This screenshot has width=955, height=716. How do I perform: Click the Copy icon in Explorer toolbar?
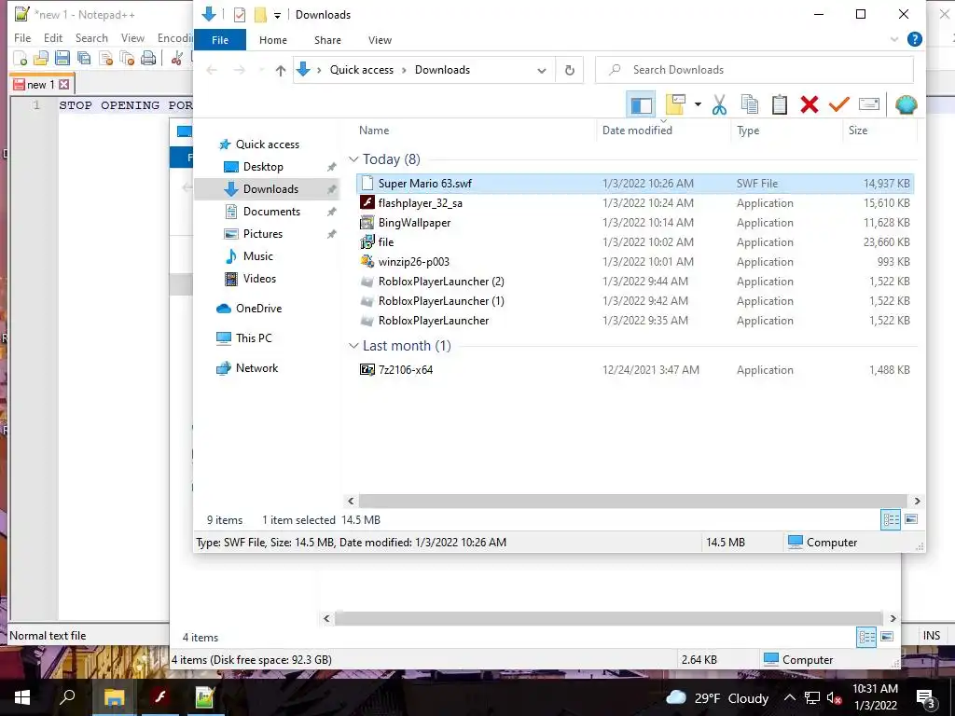[x=750, y=104]
